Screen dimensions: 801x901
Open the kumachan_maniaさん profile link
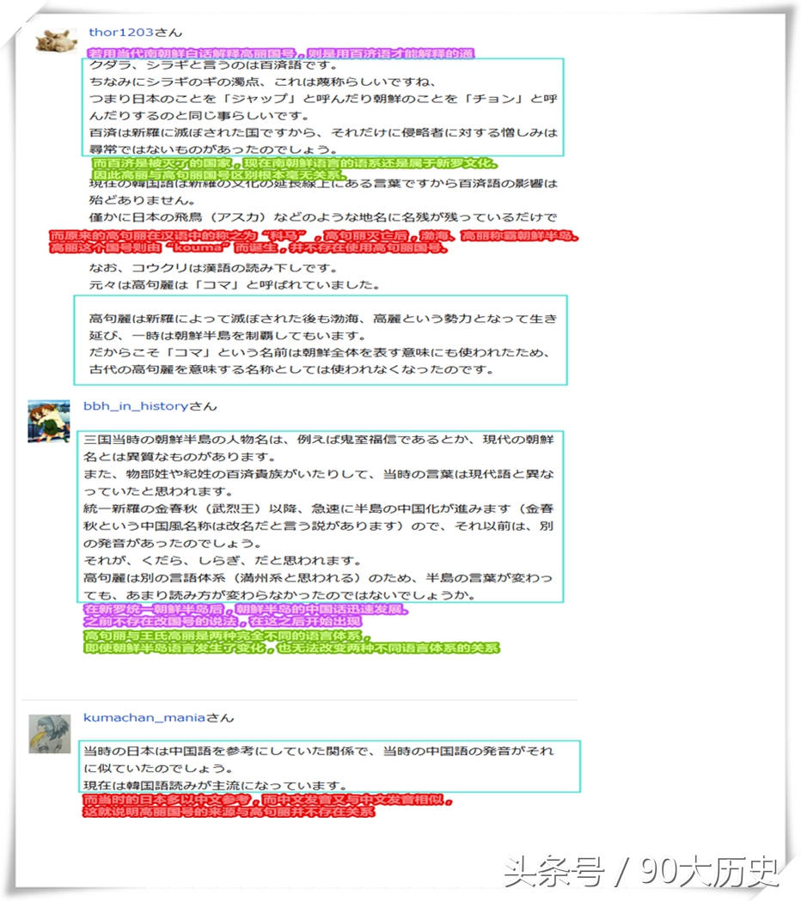133,718
